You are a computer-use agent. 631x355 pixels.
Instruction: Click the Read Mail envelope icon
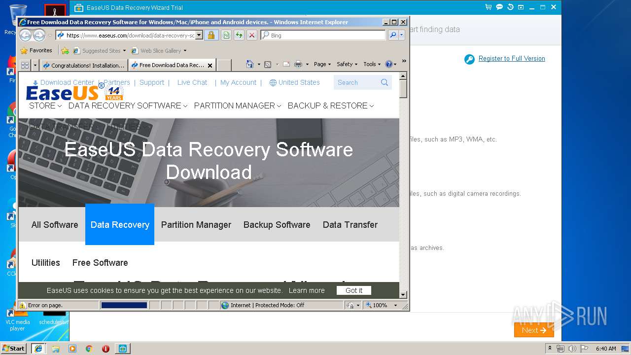[x=286, y=64]
